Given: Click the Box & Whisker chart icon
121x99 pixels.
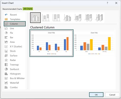Looking at the screenshot, I should [x=6, y=78].
